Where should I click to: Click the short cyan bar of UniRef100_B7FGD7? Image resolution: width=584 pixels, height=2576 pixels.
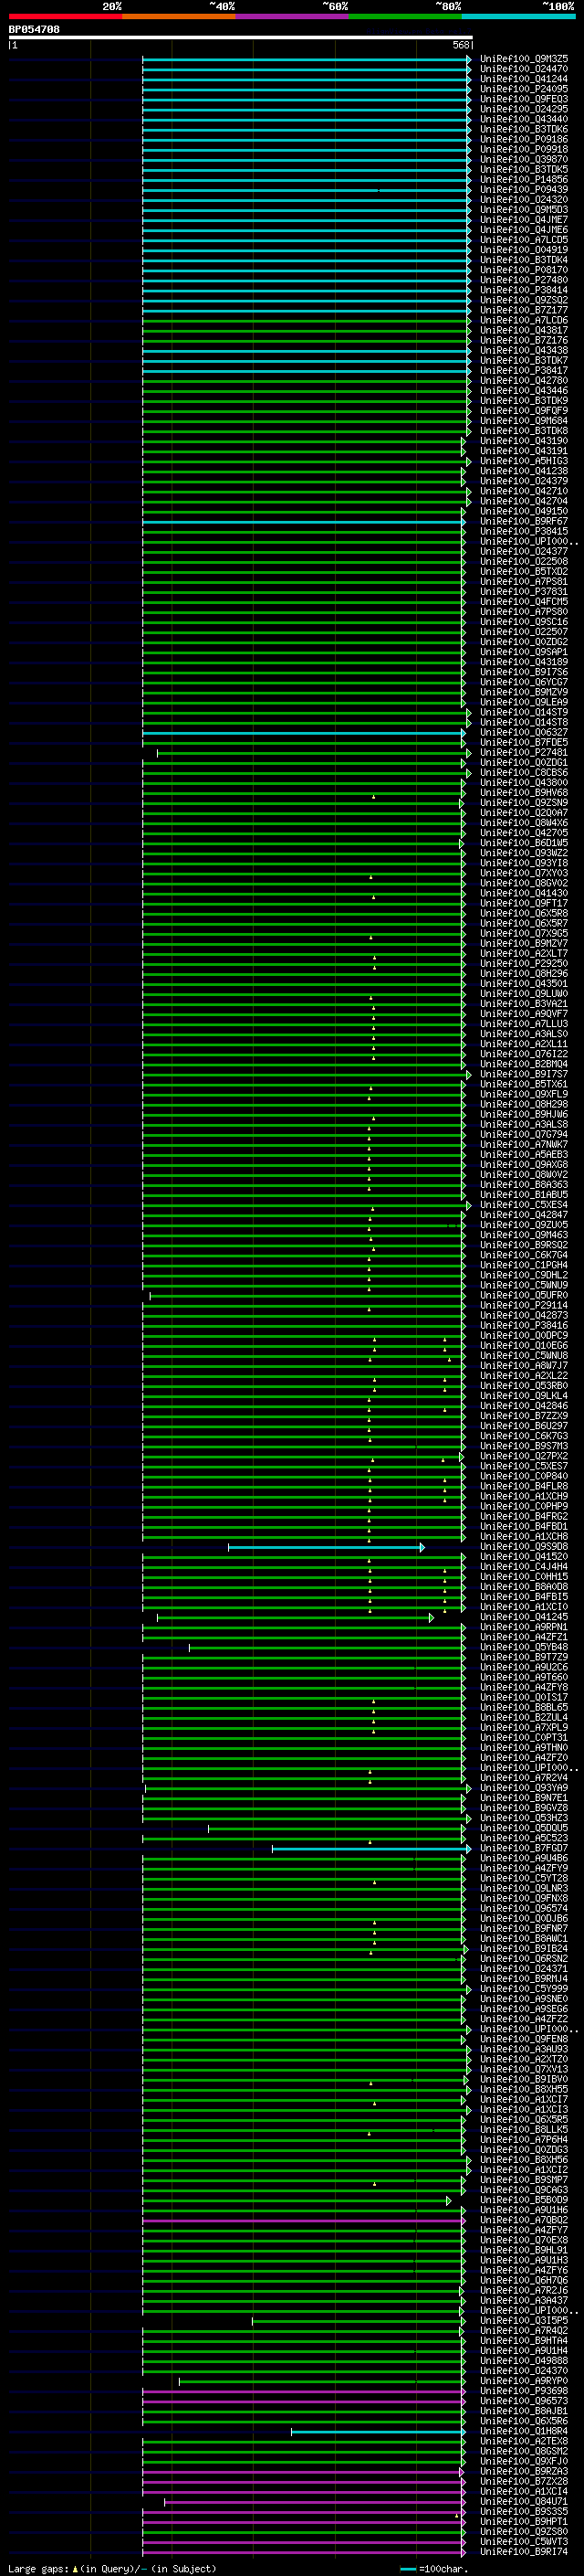point(370,1848)
